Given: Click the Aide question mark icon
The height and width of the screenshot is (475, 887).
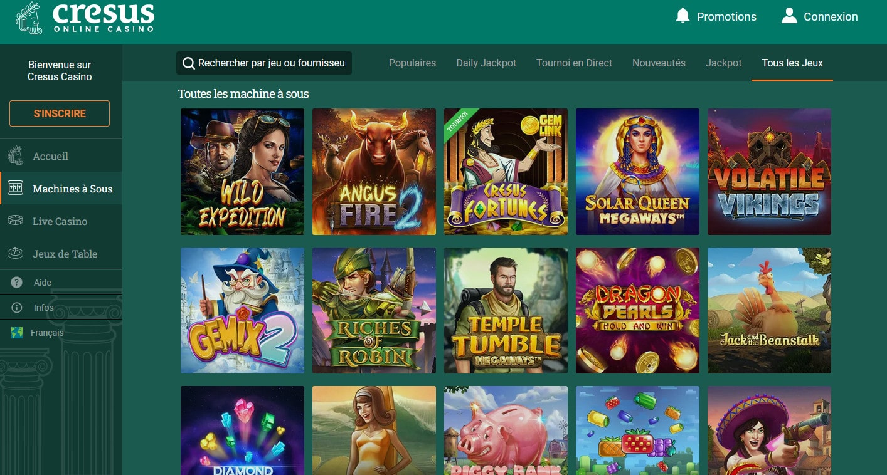Looking at the screenshot, I should (17, 283).
